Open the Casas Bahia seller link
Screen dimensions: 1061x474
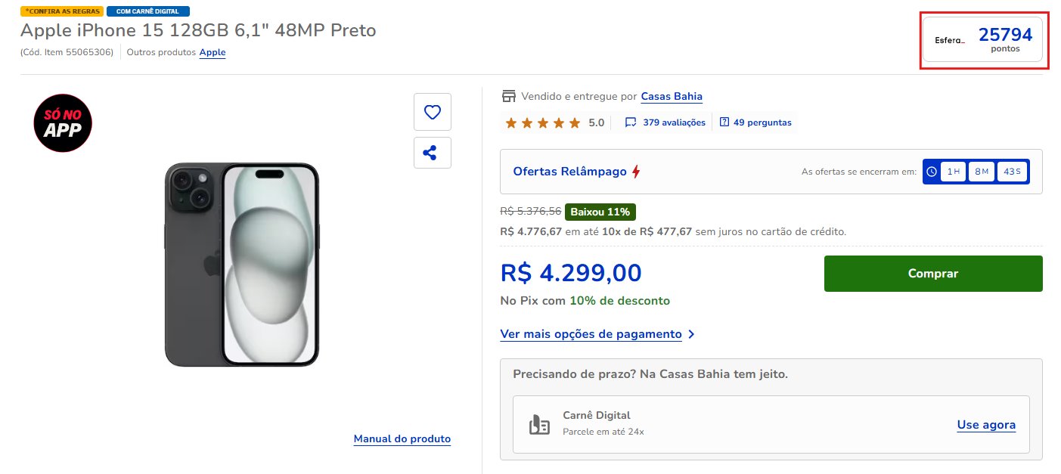(x=672, y=96)
